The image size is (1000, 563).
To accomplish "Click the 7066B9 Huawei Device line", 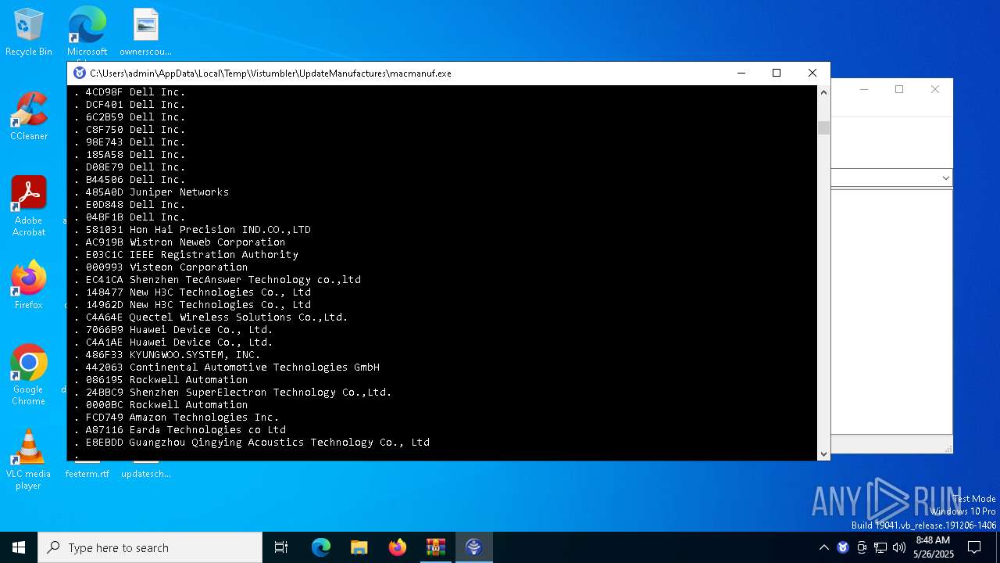I will coord(173,330).
